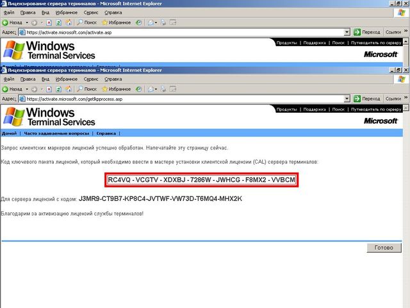
Task: Click Поиск search button in front window
Action: (87, 89)
